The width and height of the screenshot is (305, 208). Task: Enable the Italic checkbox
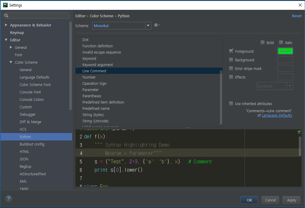pyautogui.click(x=281, y=42)
